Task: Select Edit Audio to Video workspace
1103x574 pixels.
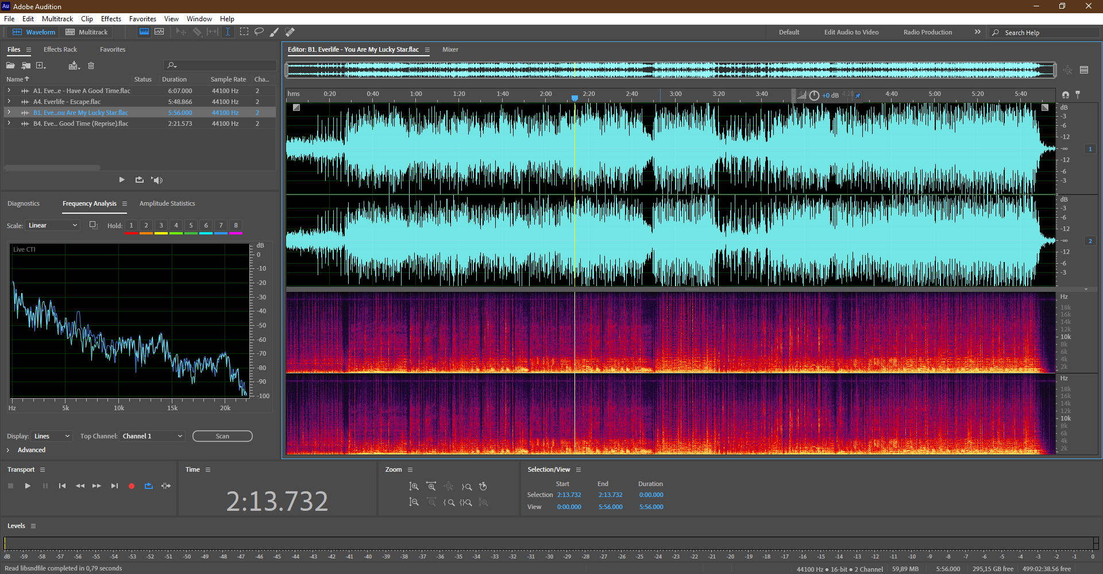Action: point(851,32)
